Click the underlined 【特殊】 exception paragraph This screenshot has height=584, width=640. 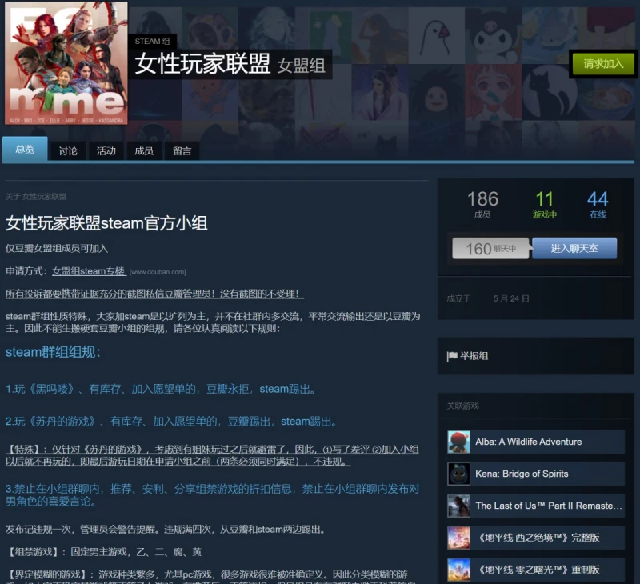pyautogui.click(x=212, y=455)
